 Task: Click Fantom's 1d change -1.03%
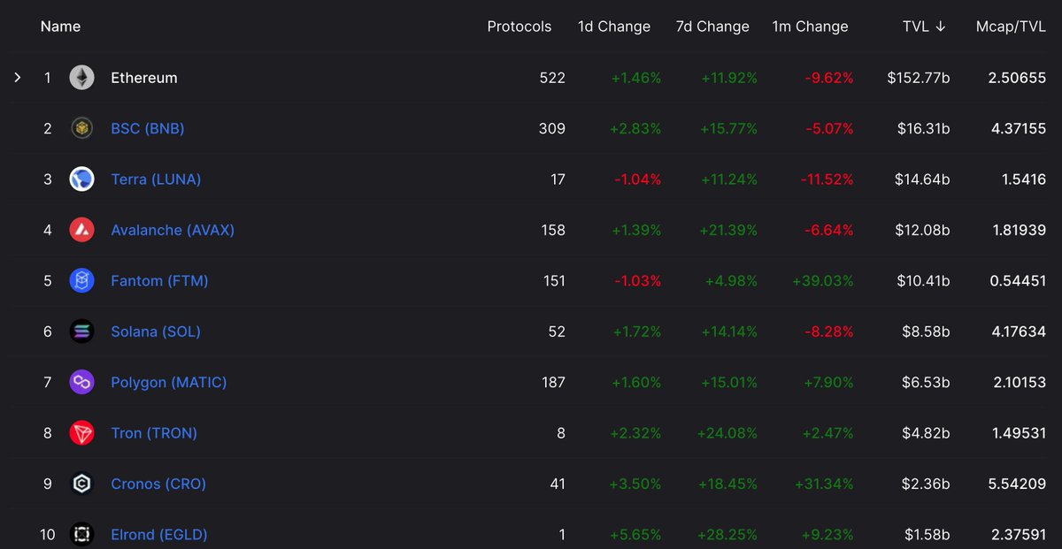click(x=637, y=281)
